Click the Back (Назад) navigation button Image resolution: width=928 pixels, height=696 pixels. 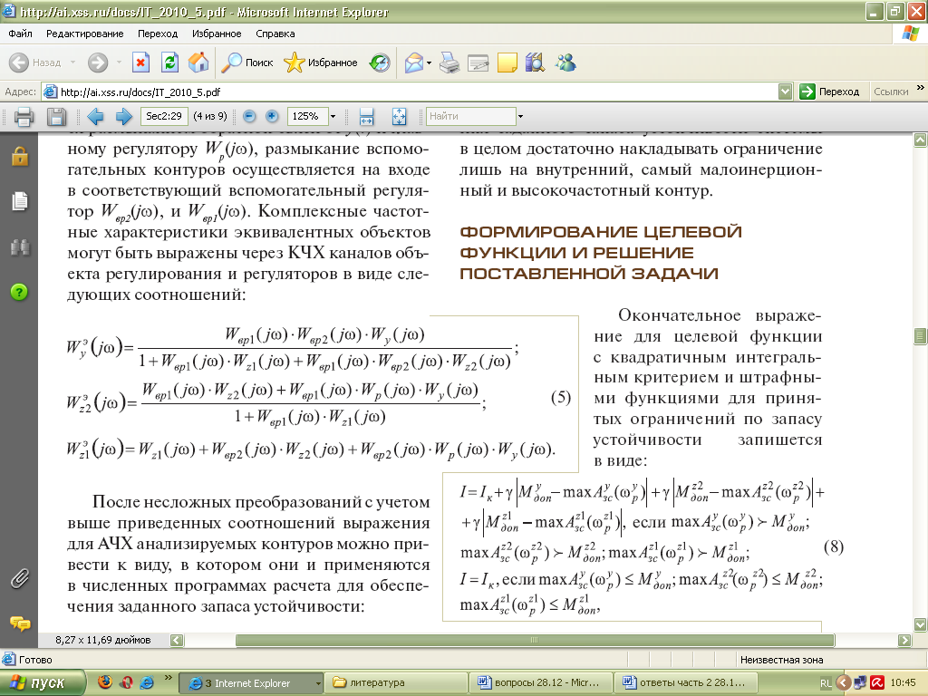tap(35, 63)
